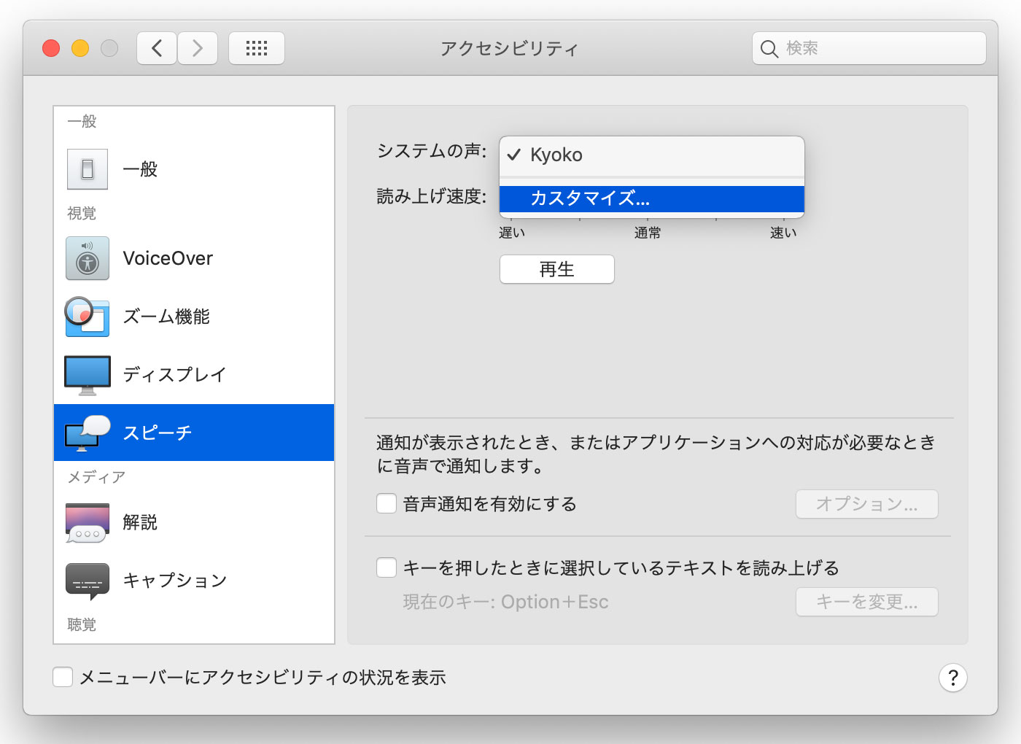Select 解説 label in the sidebar
Viewport: 1021px width, 744px height.
[140, 522]
